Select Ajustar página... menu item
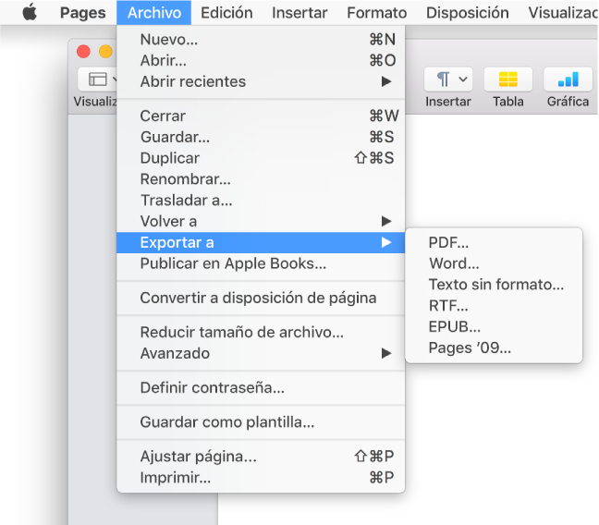599x525 pixels. point(261,457)
